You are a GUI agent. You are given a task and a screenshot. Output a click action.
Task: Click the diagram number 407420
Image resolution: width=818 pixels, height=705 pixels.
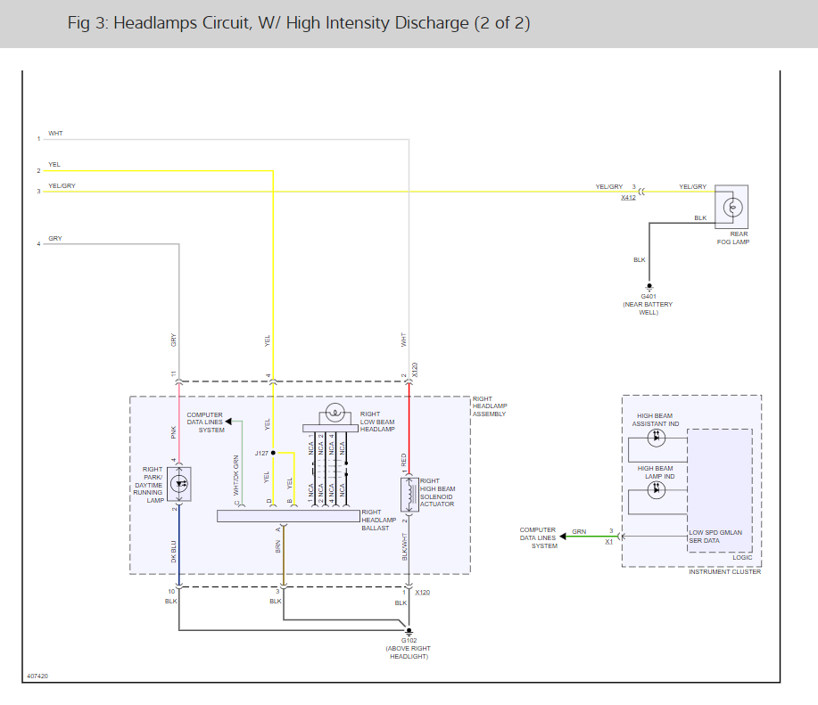pyautogui.click(x=37, y=676)
